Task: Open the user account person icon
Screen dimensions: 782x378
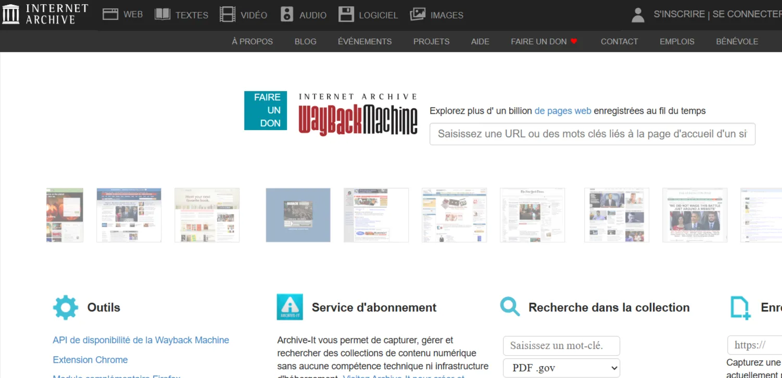Action: click(638, 14)
